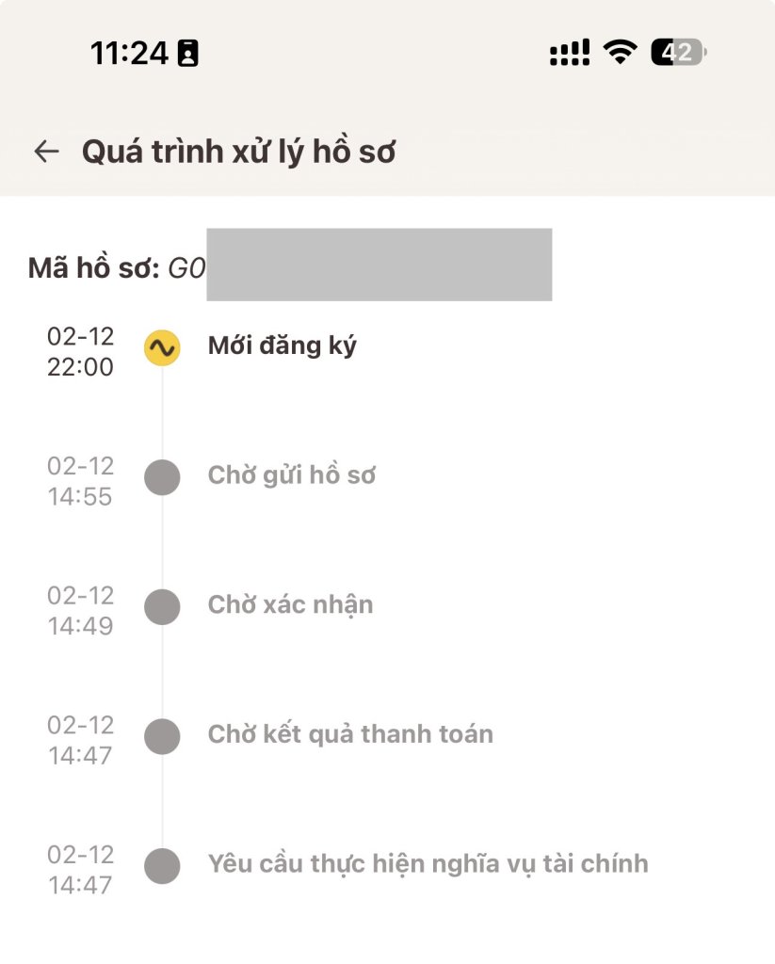Tap the battery indicator icon
The height and width of the screenshot is (964, 775).
[678, 53]
